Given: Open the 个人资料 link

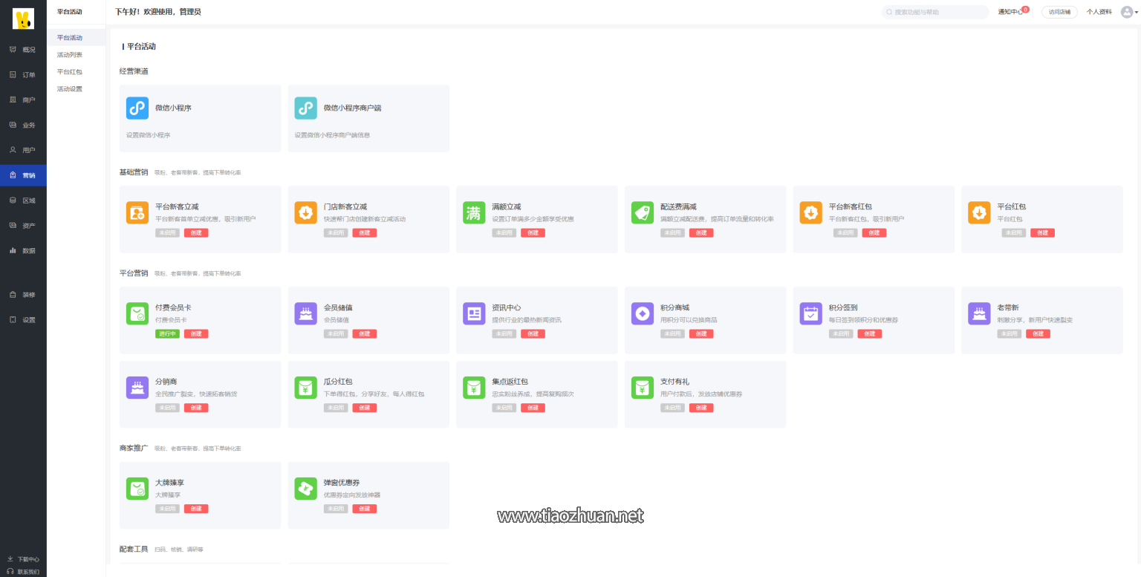Looking at the screenshot, I should [1099, 12].
